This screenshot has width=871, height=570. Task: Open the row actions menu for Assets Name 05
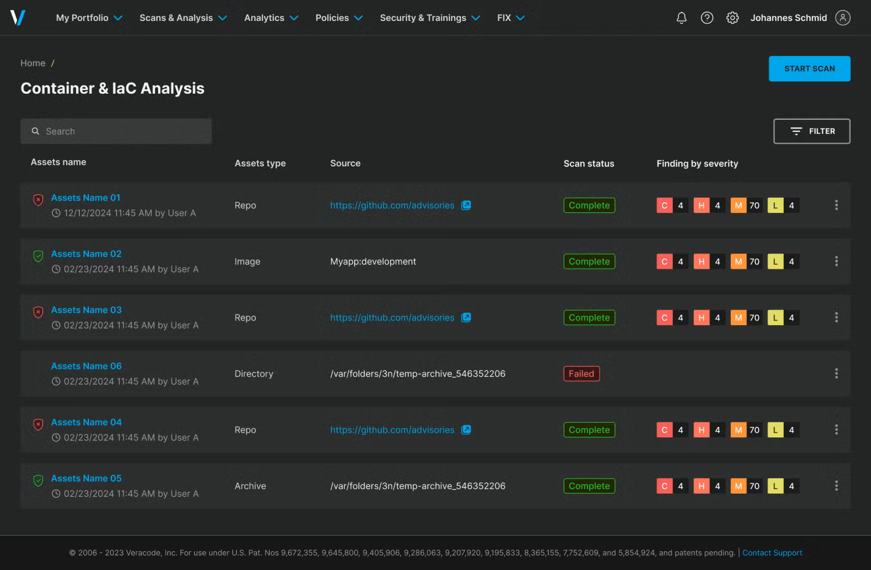coord(837,485)
